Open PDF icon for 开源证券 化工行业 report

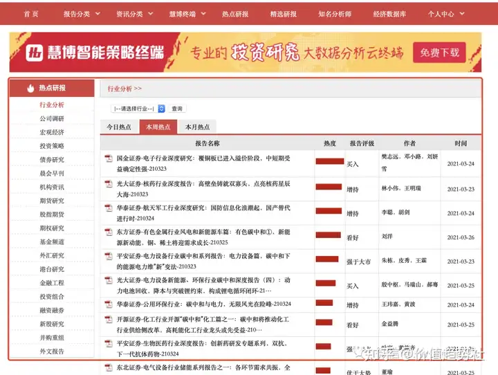coord(109,319)
